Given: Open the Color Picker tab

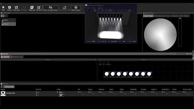Looking at the screenshot, I should pos(149,16).
